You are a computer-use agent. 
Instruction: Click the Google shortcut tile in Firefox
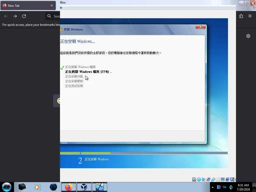click(57, 101)
